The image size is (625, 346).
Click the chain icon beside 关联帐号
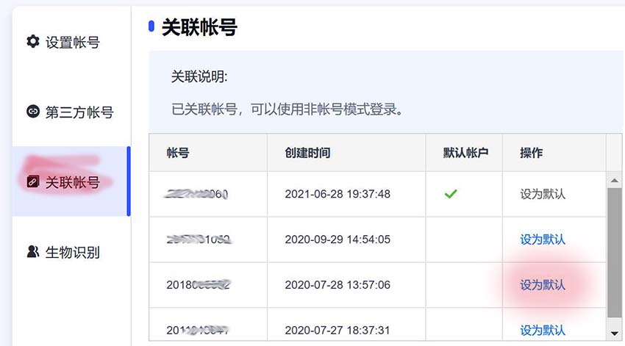(x=32, y=181)
